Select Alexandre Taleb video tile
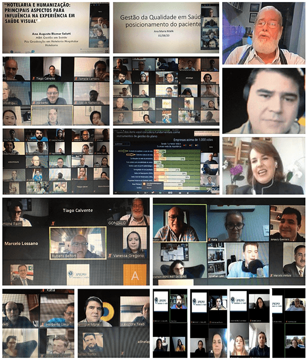Screen dimensions: 308x361 134,311
